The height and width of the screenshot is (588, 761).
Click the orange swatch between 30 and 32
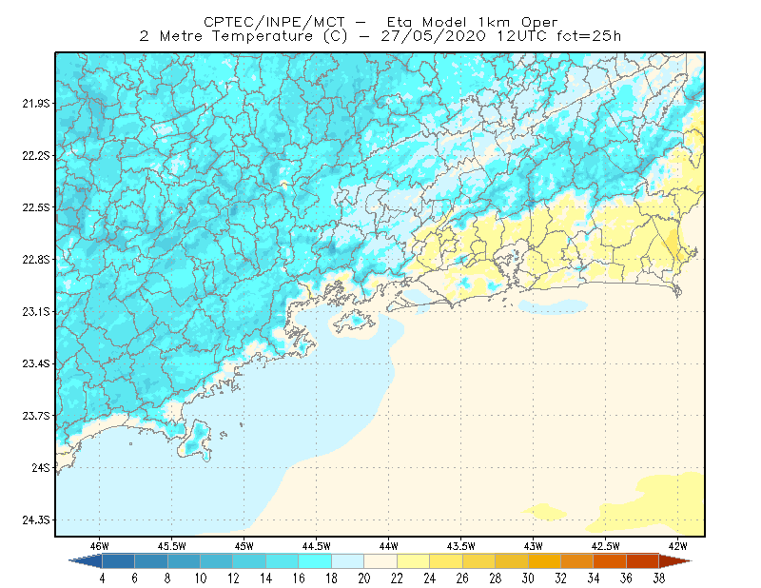pos(544,561)
